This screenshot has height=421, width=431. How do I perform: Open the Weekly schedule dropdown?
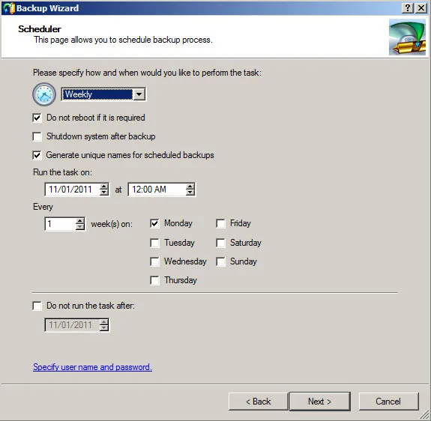click(139, 94)
